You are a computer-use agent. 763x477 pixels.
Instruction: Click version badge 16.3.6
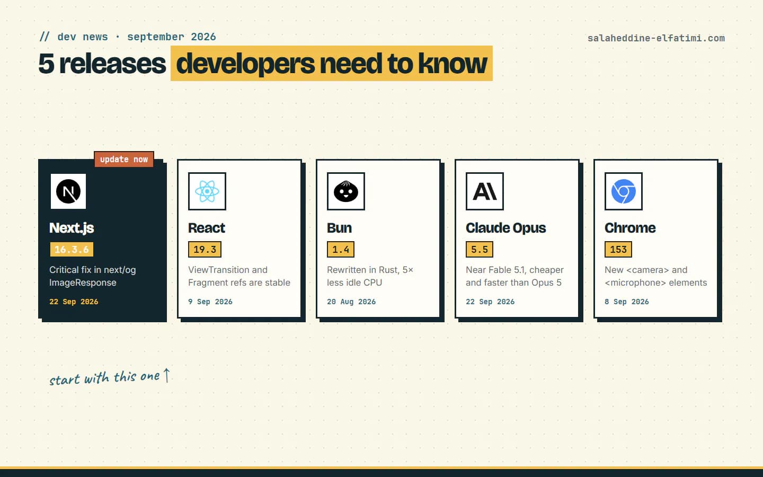(72, 250)
